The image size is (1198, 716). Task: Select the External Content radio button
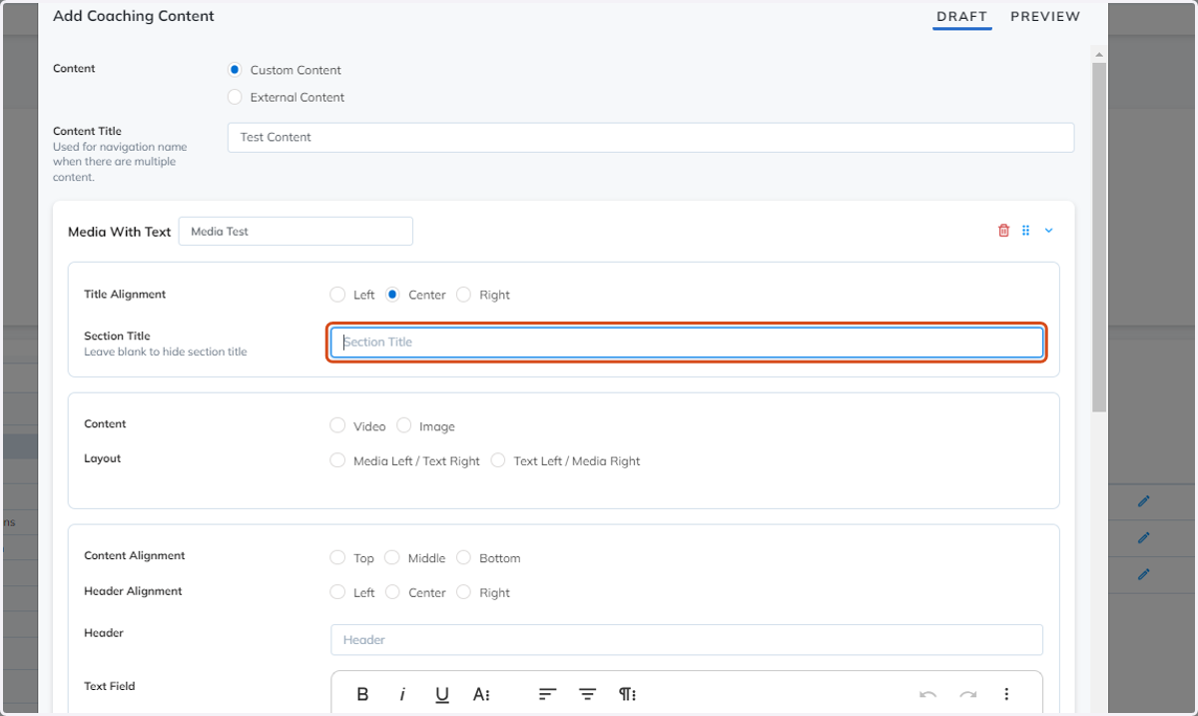point(235,97)
